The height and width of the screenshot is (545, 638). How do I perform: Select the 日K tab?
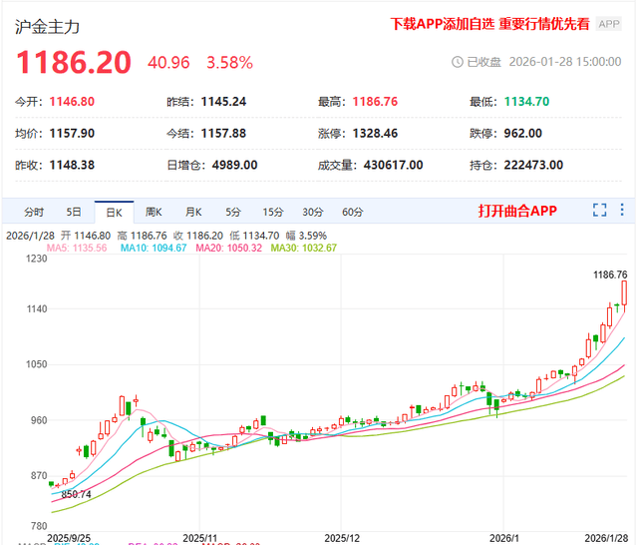click(114, 213)
